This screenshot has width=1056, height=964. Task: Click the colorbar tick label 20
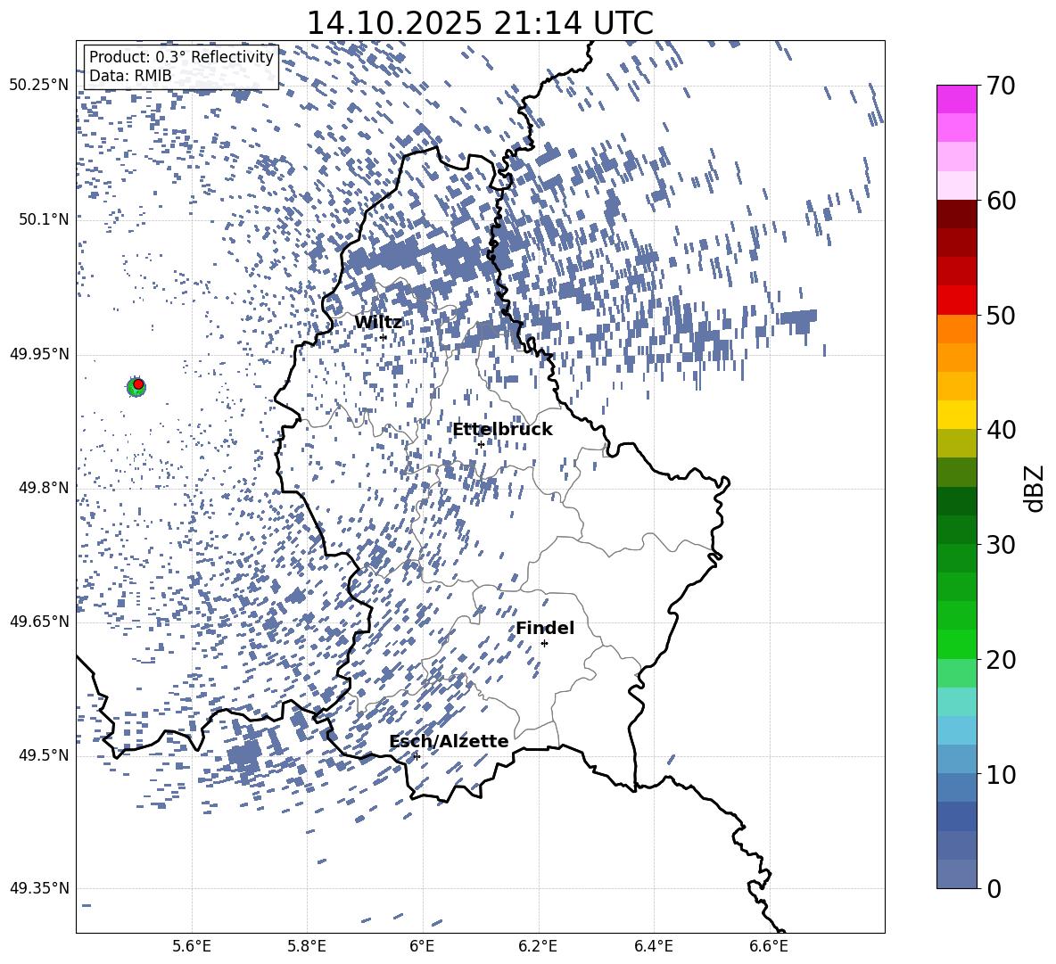[1001, 660]
